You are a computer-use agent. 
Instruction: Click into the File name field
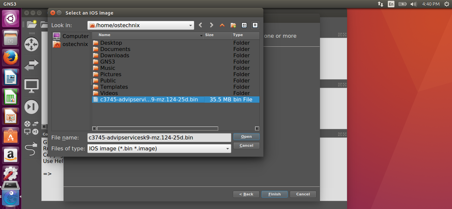(159, 137)
